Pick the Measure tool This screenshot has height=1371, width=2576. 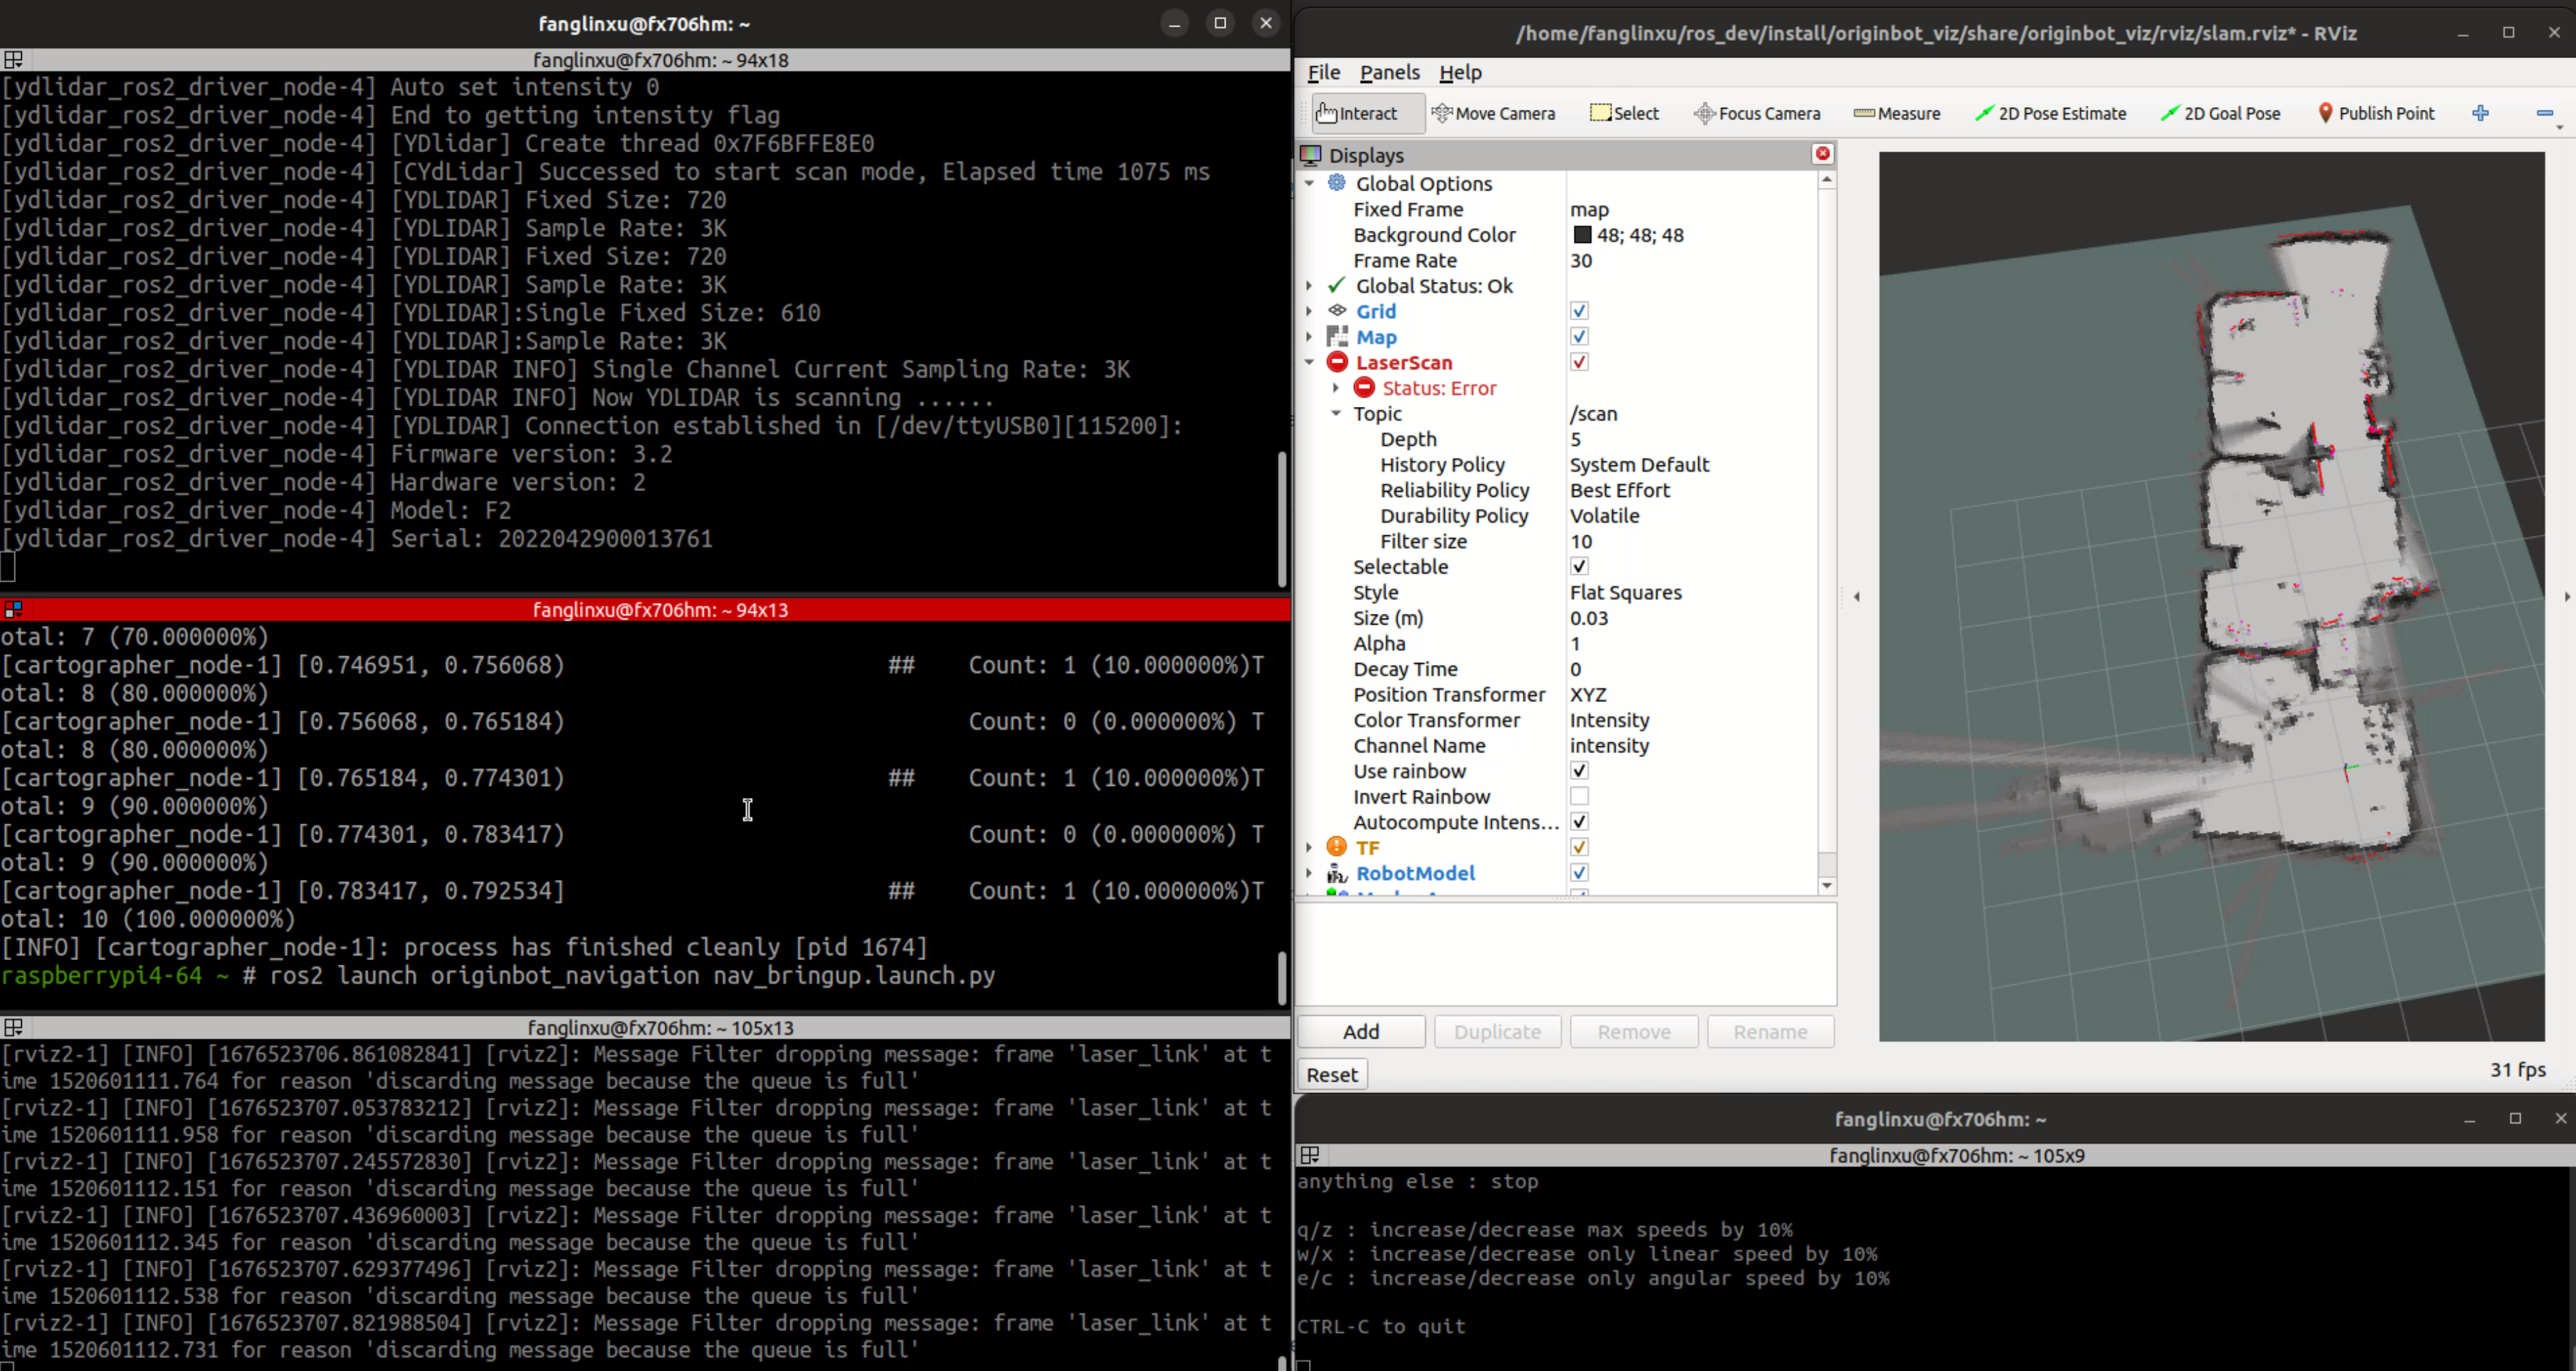pos(1897,113)
